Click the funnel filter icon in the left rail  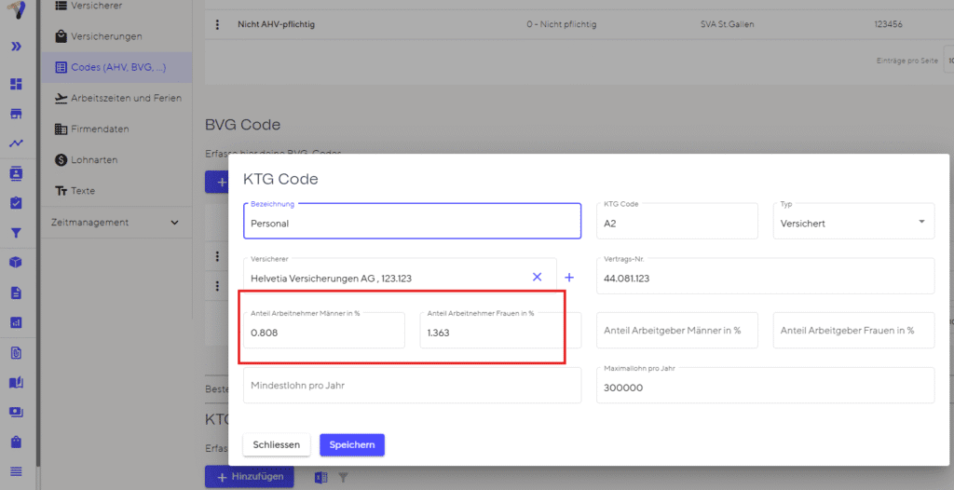tap(16, 233)
